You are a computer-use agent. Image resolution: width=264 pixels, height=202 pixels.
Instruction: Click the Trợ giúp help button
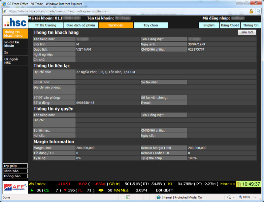coord(15,166)
